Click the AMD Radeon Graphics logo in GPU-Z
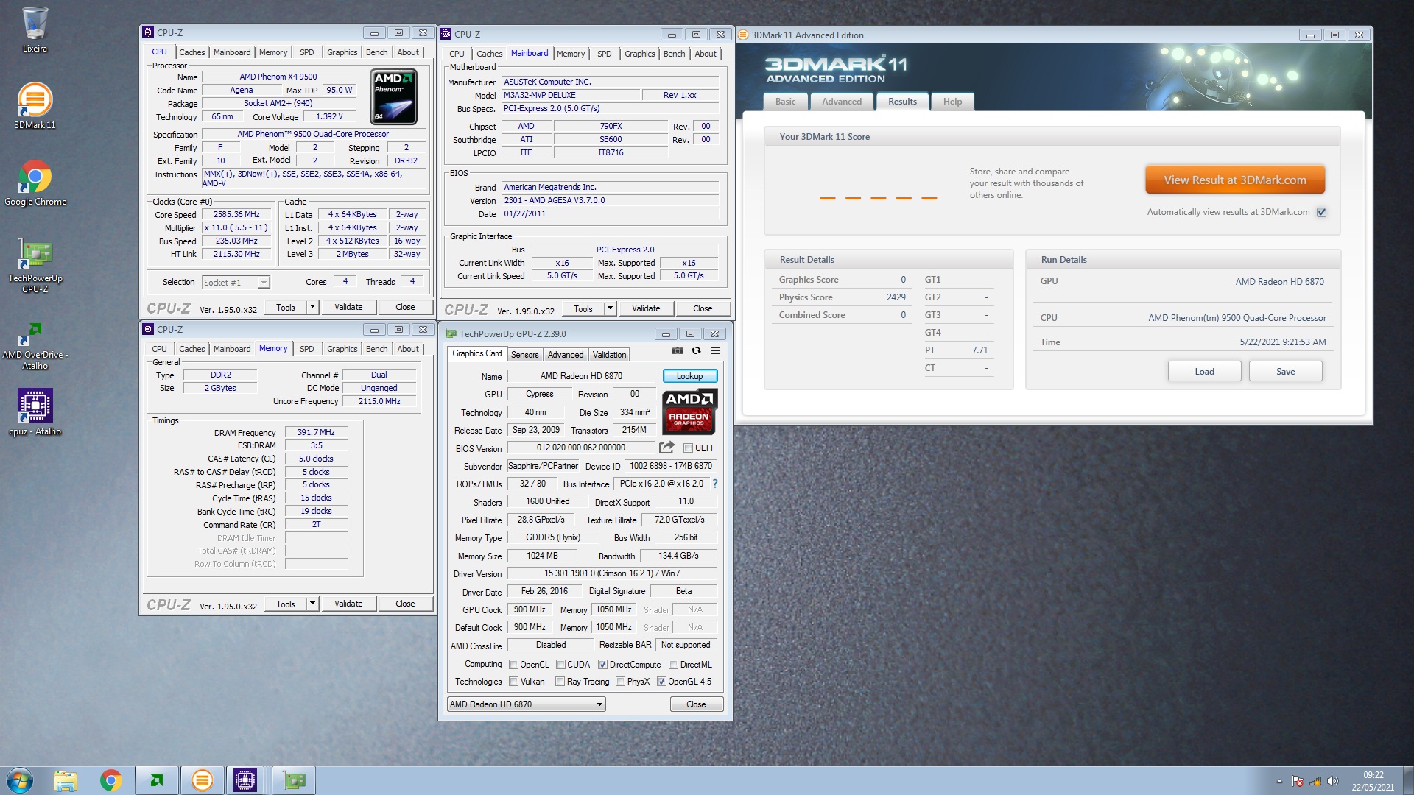Image resolution: width=1414 pixels, height=795 pixels. pyautogui.click(x=689, y=411)
